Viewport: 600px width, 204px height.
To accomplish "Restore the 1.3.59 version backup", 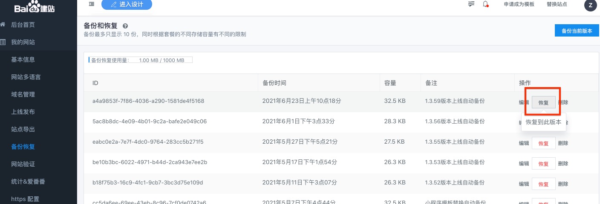I will [543, 102].
